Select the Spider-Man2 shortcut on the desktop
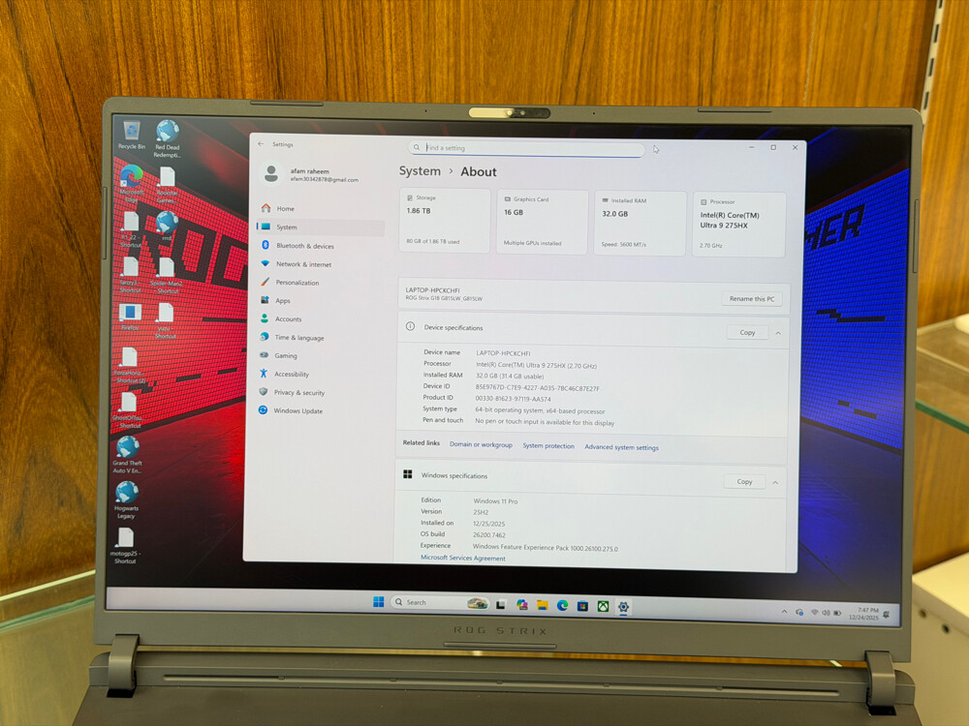 [x=167, y=276]
